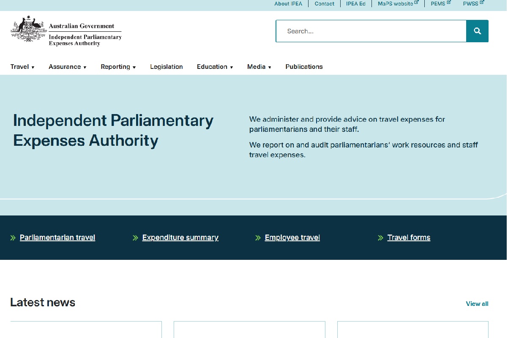Open the Travel dropdown menu
Viewport: 508px width, 338px height.
[x=20, y=66]
